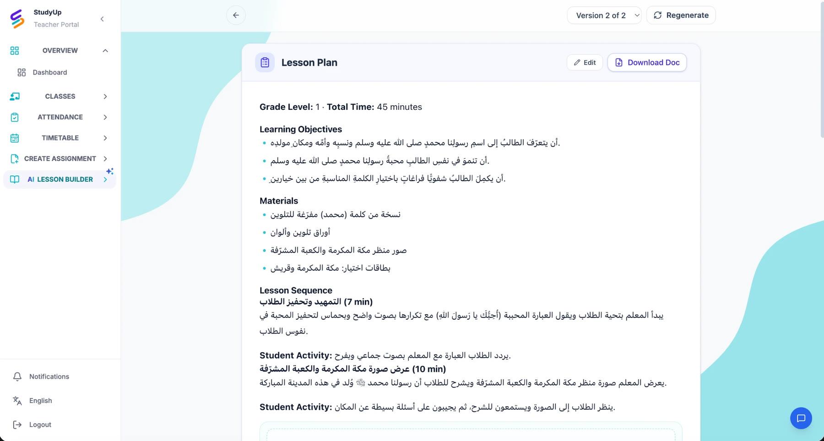Screen dimensions: 824x441
Task: Select Overview in the sidebar
Action: click(60, 50)
